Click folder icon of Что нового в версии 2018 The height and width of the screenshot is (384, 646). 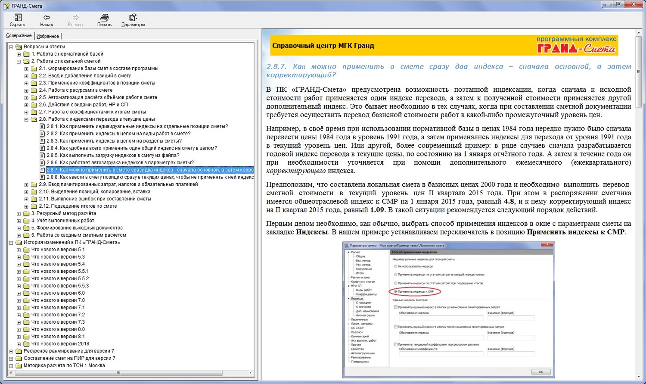(26, 344)
